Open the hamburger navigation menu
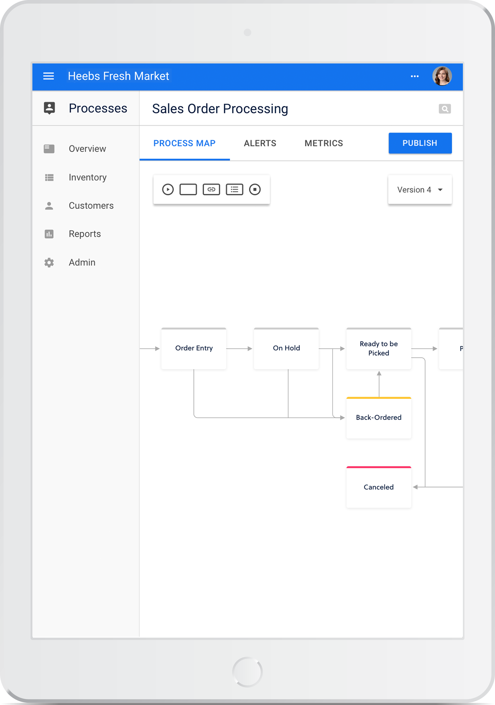 [x=48, y=76]
